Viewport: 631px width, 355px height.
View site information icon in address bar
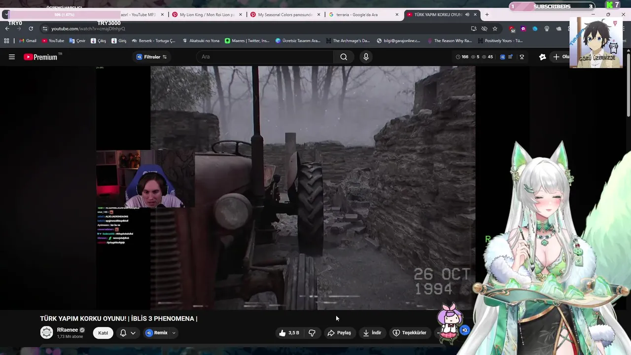pos(45,29)
